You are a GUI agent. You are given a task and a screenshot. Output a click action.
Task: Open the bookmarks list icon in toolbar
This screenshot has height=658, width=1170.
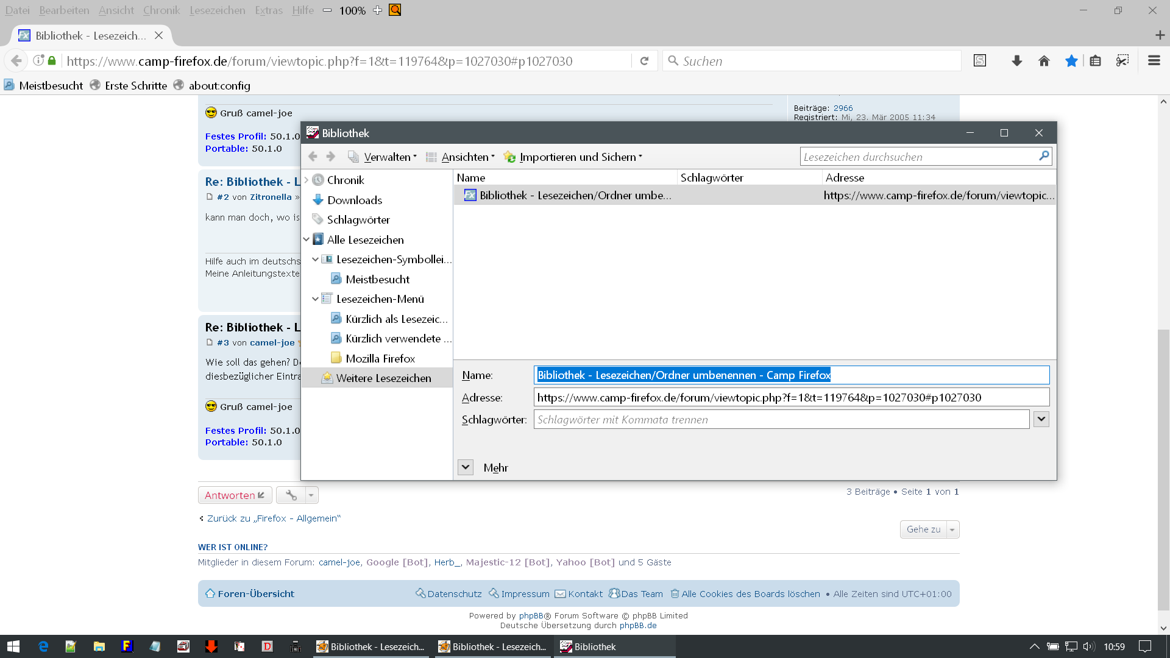(x=1095, y=61)
